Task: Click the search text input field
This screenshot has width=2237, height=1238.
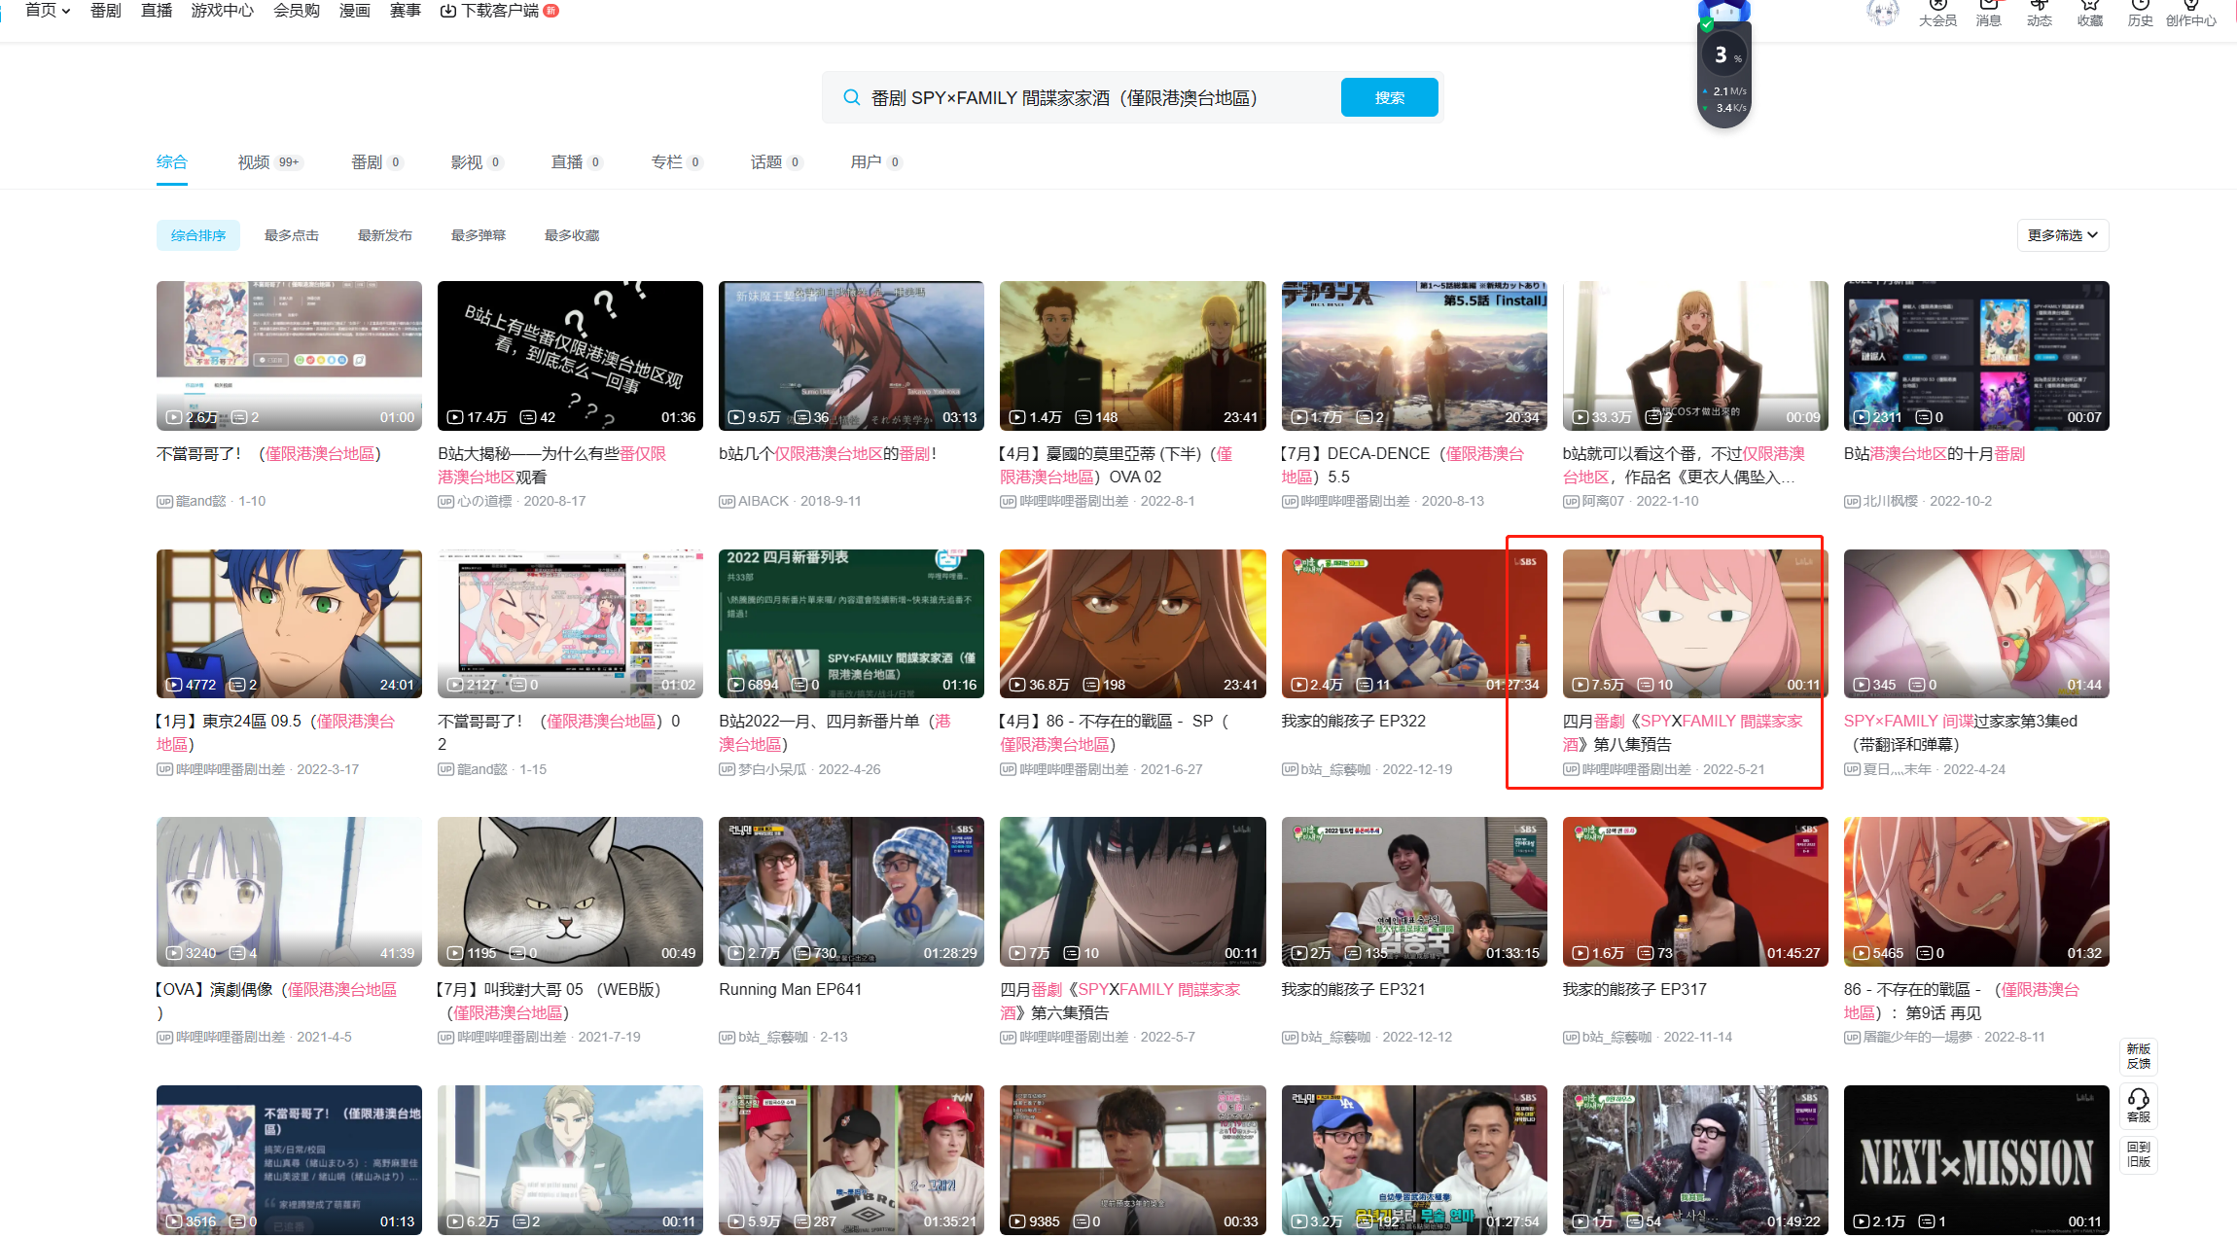Action: pyautogui.click(x=1099, y=97)
